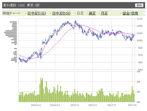147x111 pixels.
Task: Click the 2017/2 date axis label
Action: pos(92,105)
